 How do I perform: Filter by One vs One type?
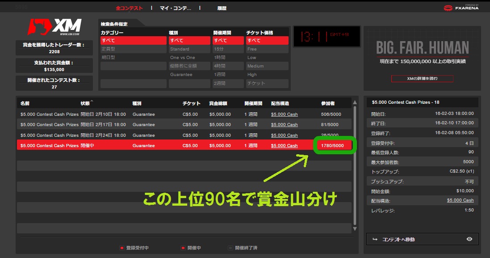(x=189, y=58)
